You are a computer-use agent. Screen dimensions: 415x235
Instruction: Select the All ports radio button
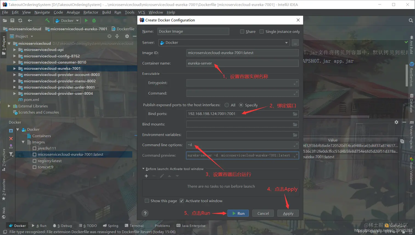227,105
